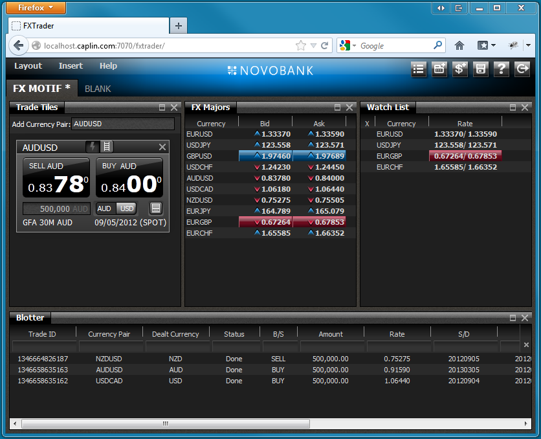Viewport: 541px width, 439px height.
Task: Open help via question mark icon
Action: pyautogui.click(x=502, y=69)
